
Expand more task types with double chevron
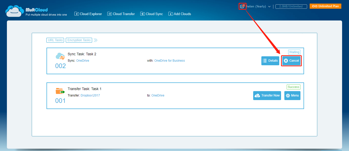(95, 40)
